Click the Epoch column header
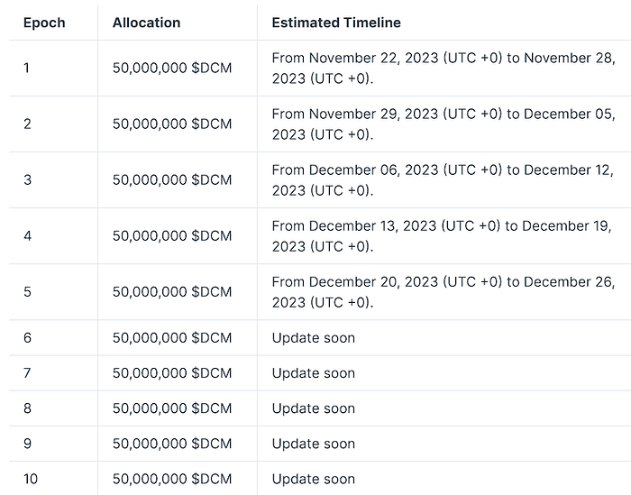This screenshot has height=495, width=631. [x=44, y=23]
